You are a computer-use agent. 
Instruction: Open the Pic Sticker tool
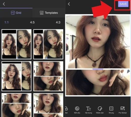123,110
